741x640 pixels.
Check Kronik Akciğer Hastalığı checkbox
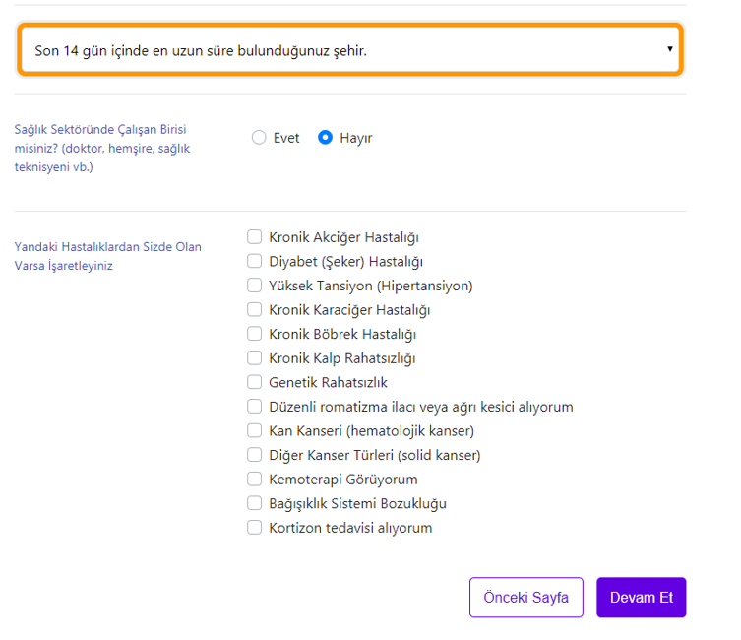(x=255, y=237)
